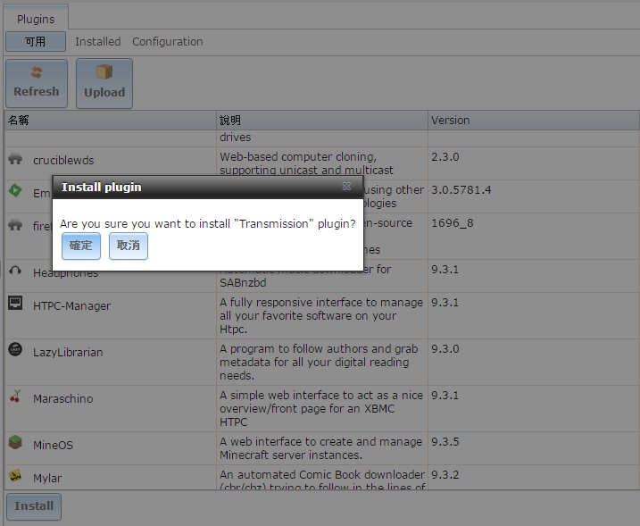This screenshot has width=640, height=526.
Task: Click the cruciblewds description text
Action: [306, 163]
